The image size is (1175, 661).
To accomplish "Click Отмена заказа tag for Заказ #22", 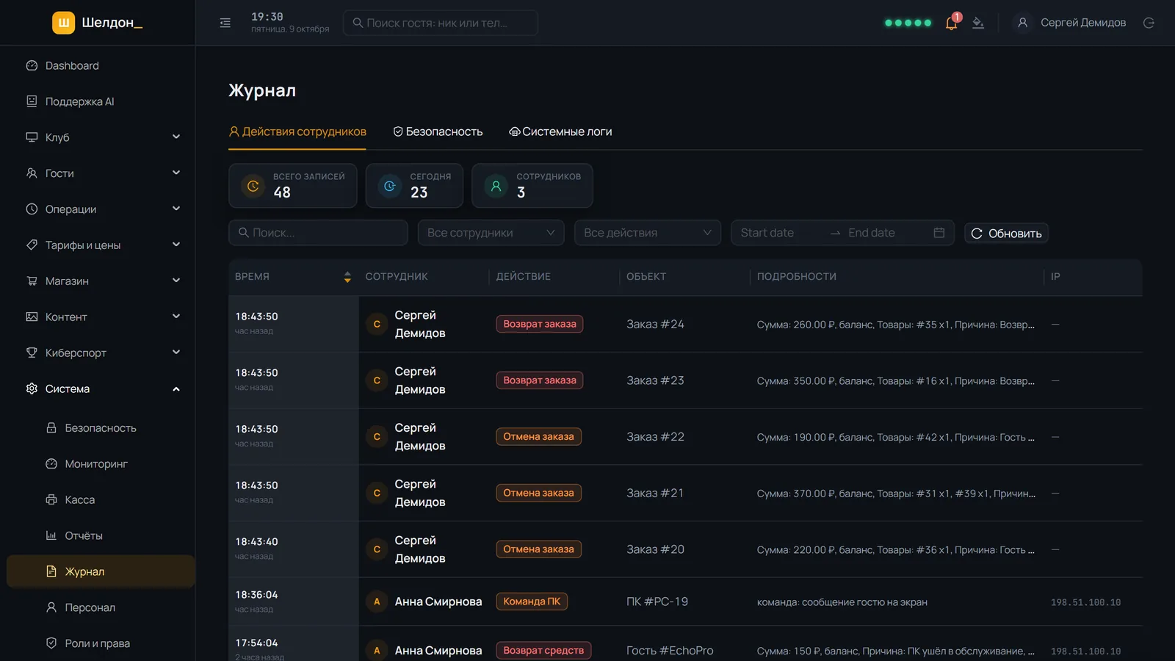I will [x=538, y=436].
